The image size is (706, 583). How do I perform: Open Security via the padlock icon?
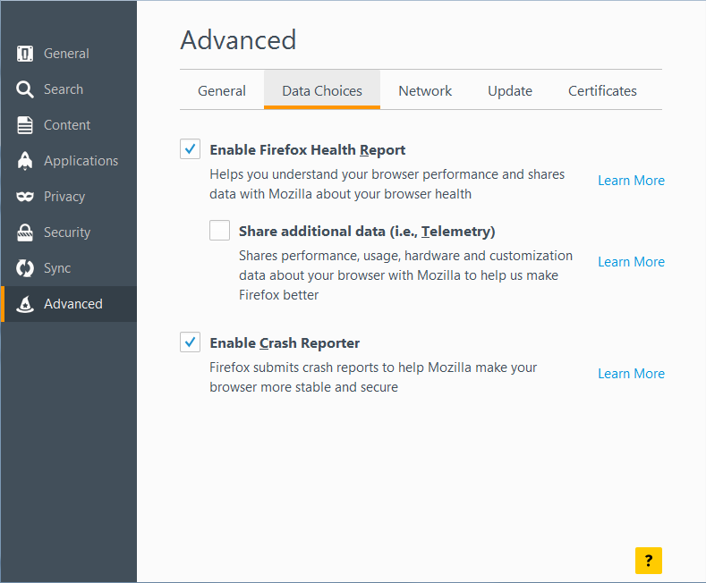tap(25, 232)
